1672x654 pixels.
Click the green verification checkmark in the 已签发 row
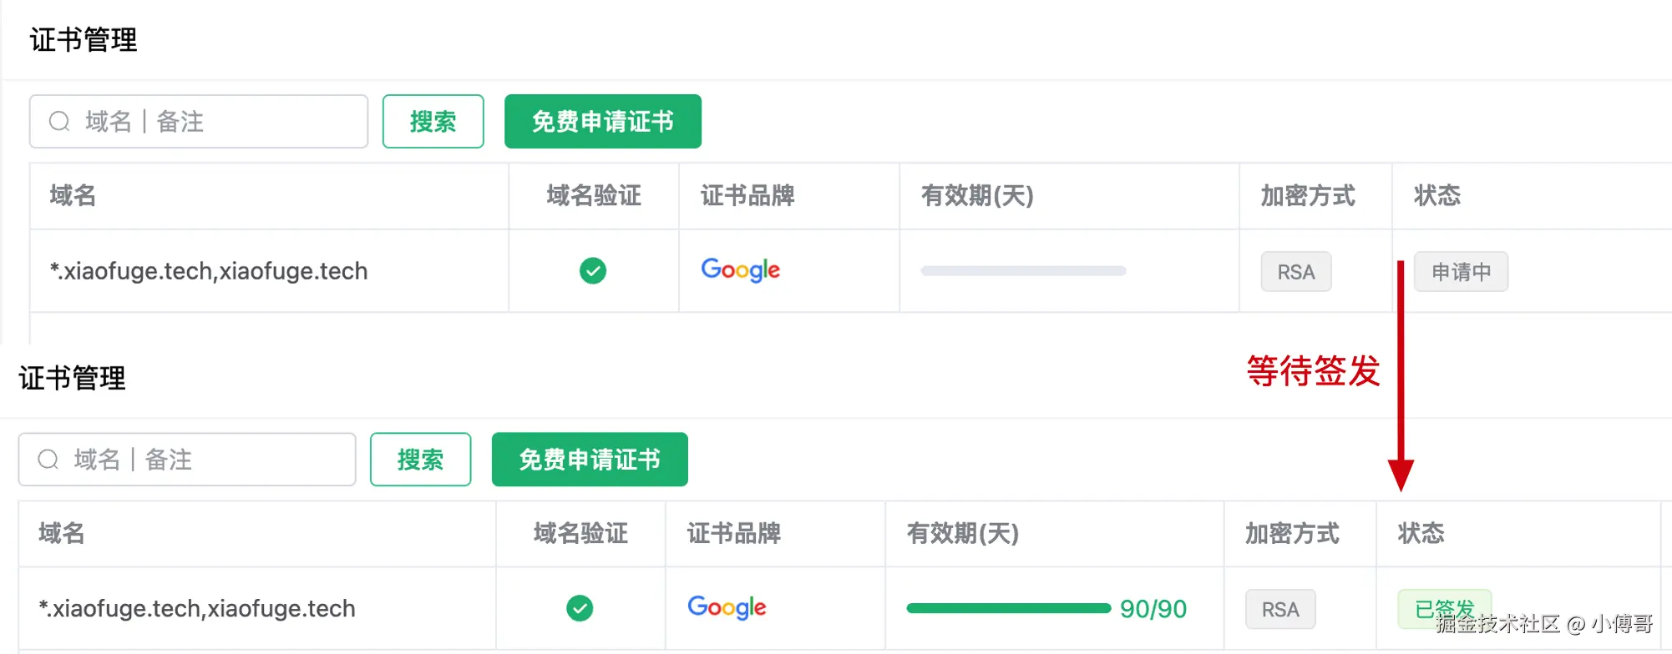580,608
